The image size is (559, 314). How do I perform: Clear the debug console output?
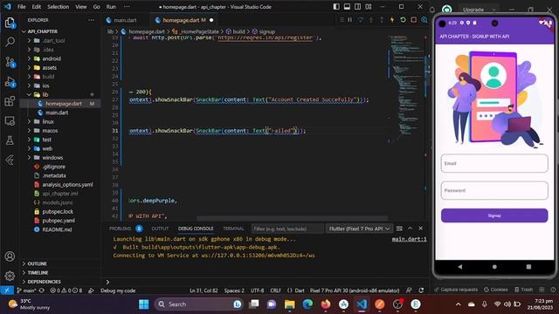[x=399, y=229]
